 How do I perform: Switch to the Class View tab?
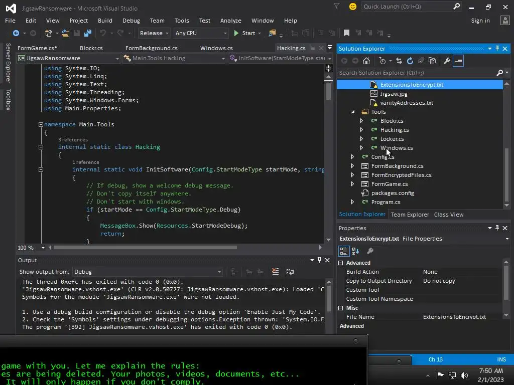coord(449,215)
